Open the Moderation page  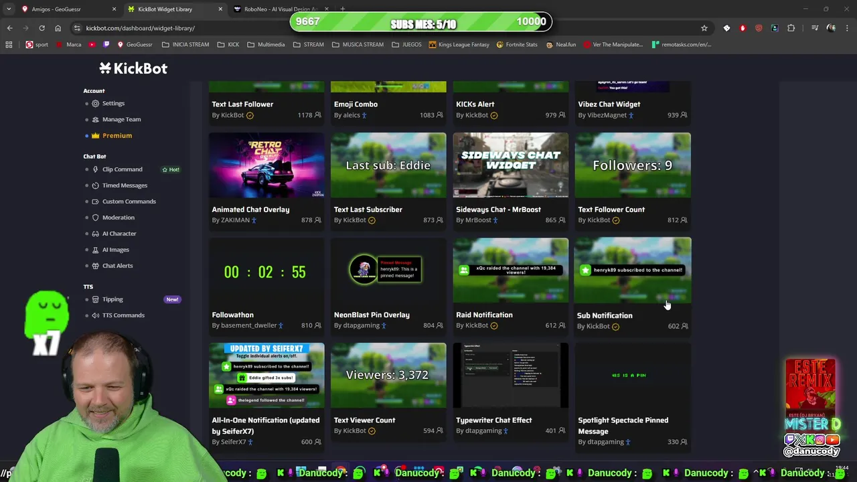(x=118, y=218)
